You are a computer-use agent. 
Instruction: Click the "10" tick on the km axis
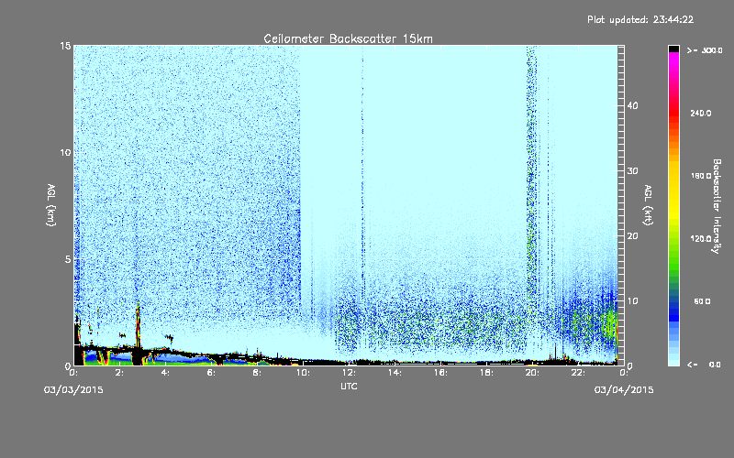pos(65,153)
